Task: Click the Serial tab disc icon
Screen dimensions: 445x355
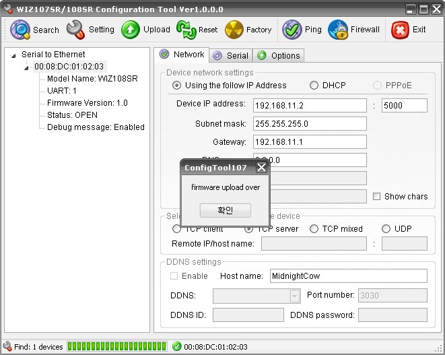Action: [217, 55]
